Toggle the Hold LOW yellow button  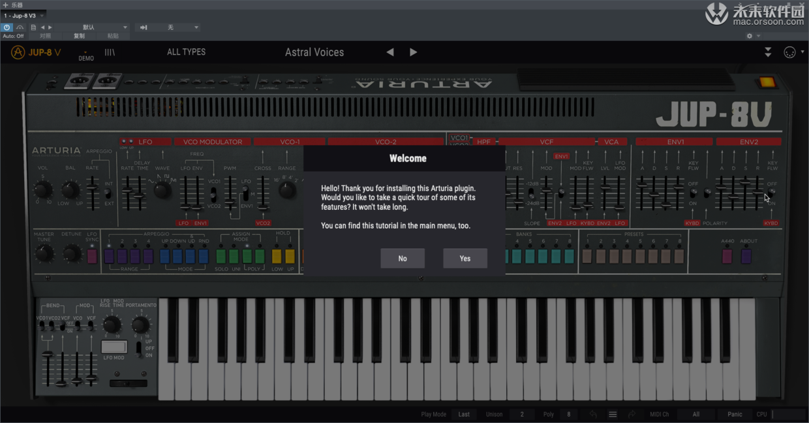(277, 256)
